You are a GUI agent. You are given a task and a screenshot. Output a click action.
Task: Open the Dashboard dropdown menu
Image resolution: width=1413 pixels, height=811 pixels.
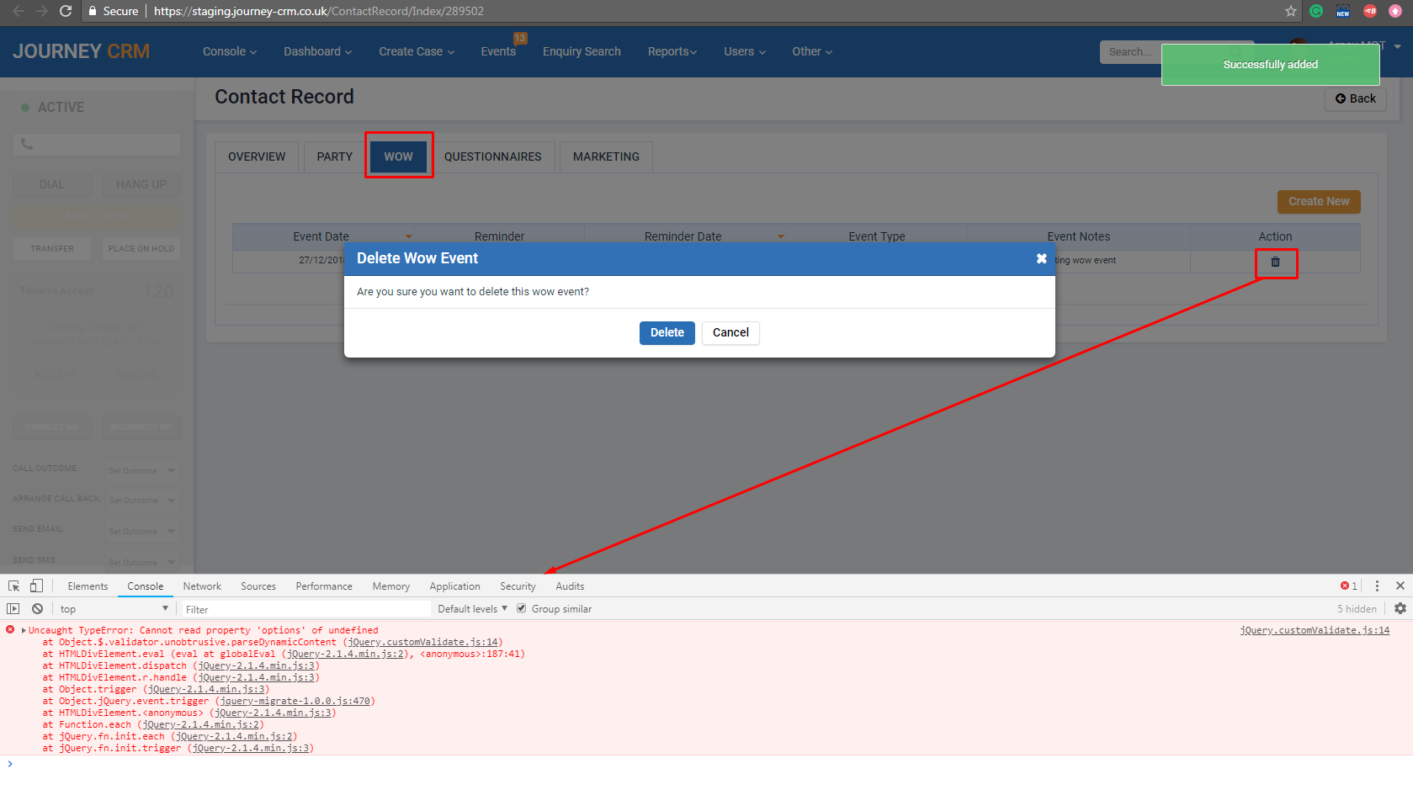318,51
